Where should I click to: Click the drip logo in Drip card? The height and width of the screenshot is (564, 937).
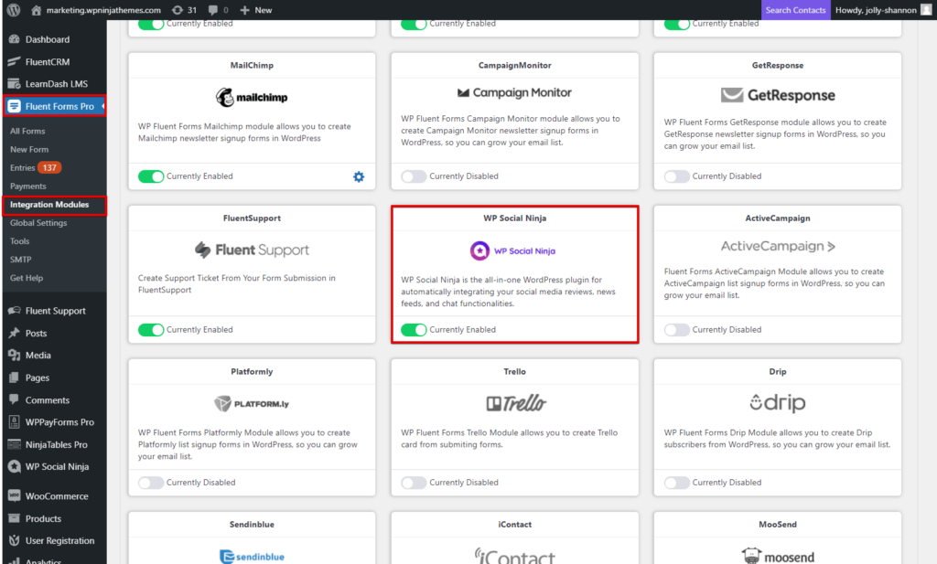778,403
